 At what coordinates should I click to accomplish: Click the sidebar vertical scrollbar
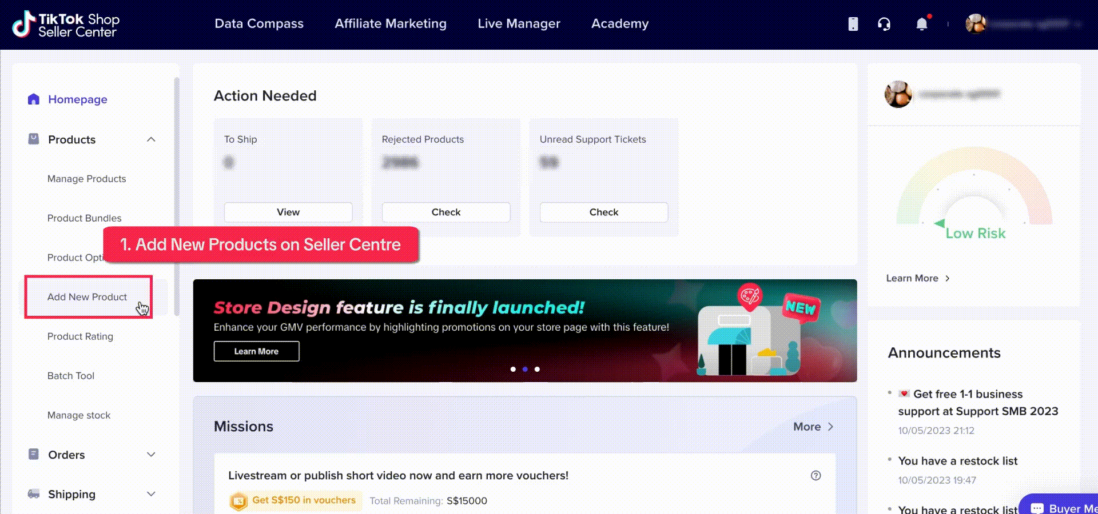(x=177, y=194)
